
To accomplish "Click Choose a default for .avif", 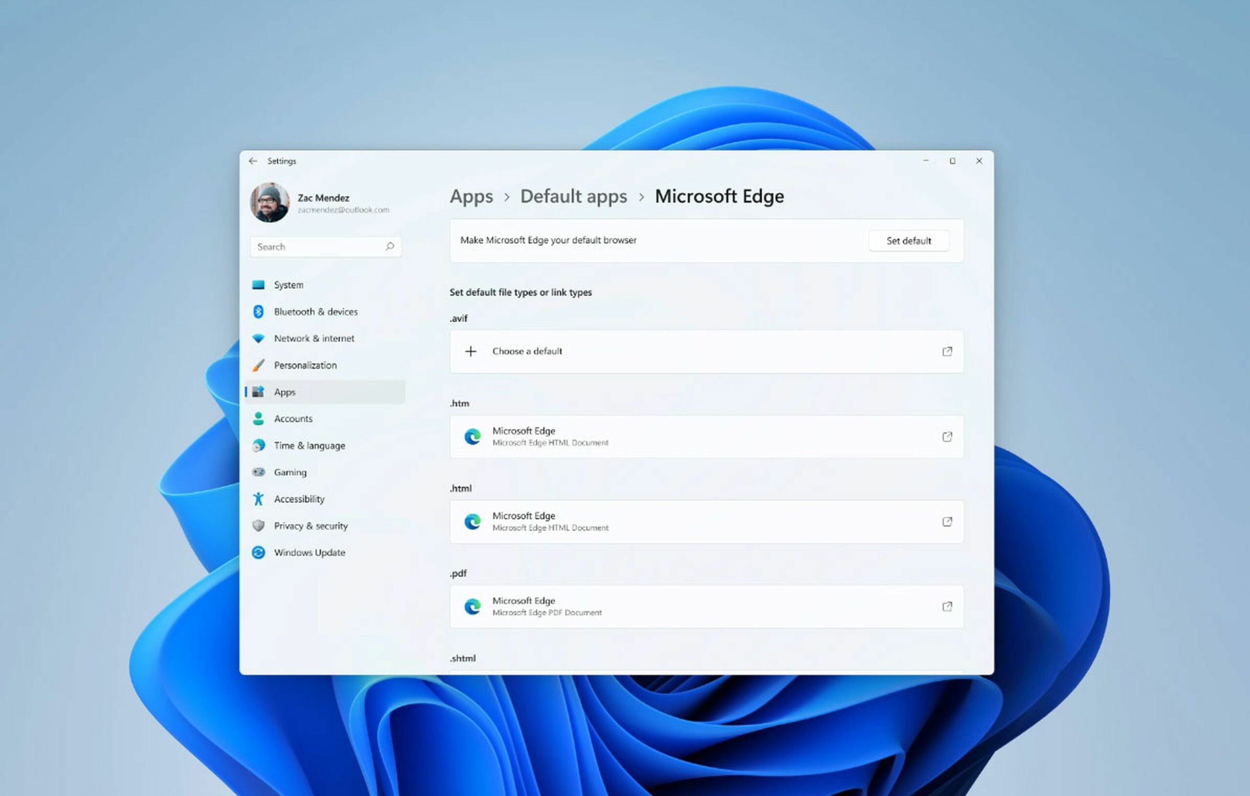I will 707,351.
